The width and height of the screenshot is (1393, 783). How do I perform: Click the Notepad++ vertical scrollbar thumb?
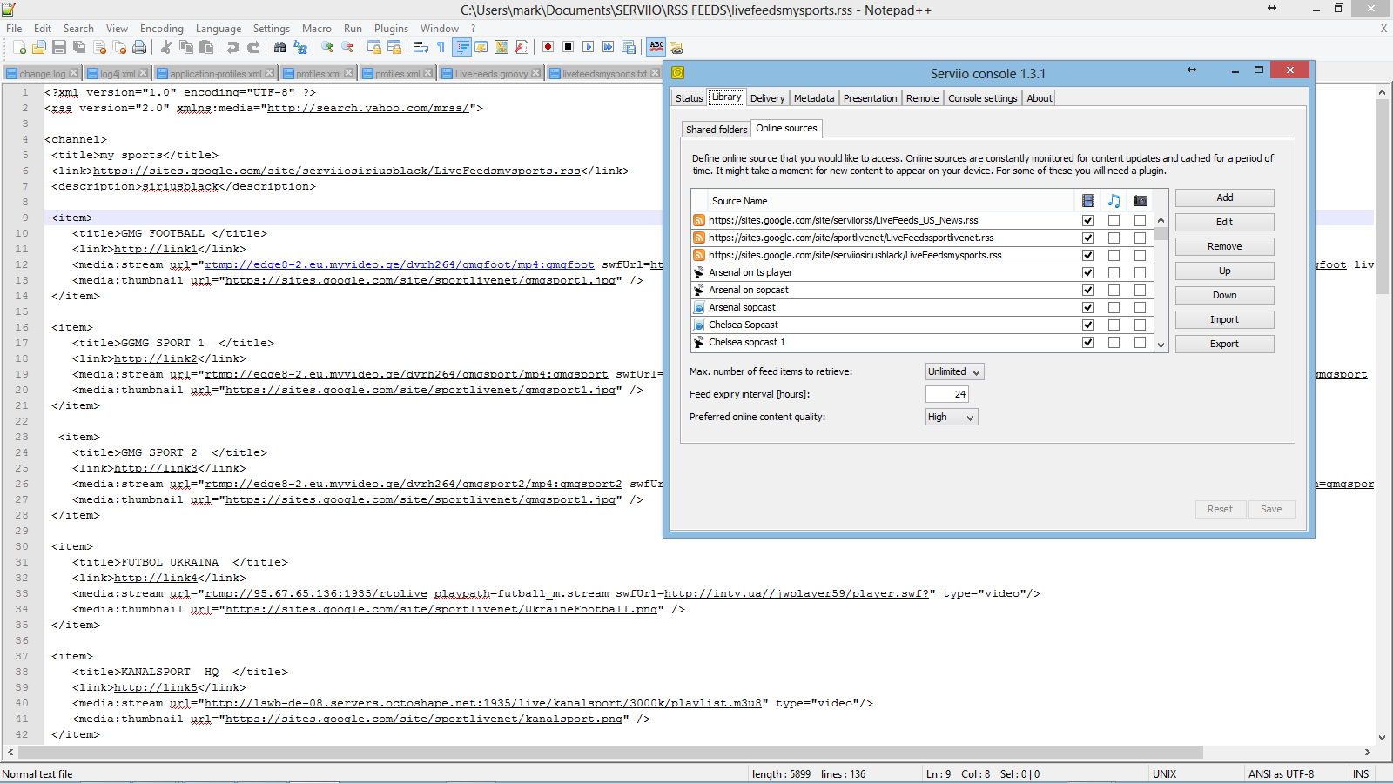pos(1382,197)
